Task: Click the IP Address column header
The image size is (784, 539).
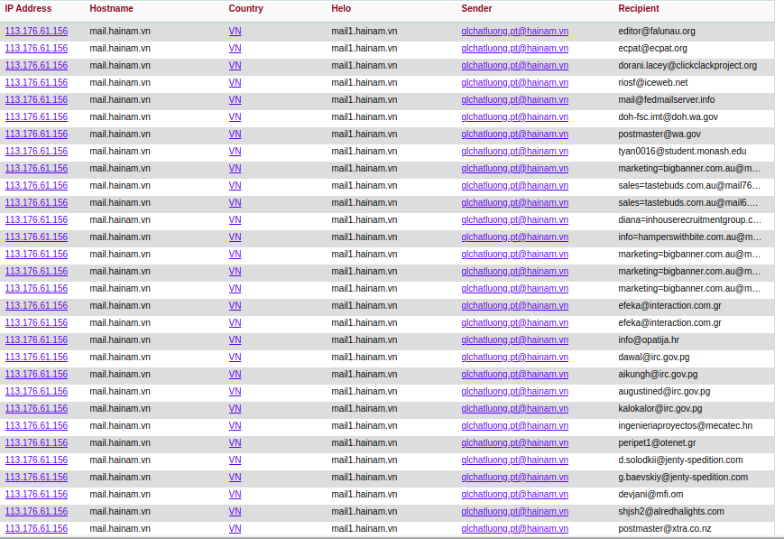Action: (28, 8)
